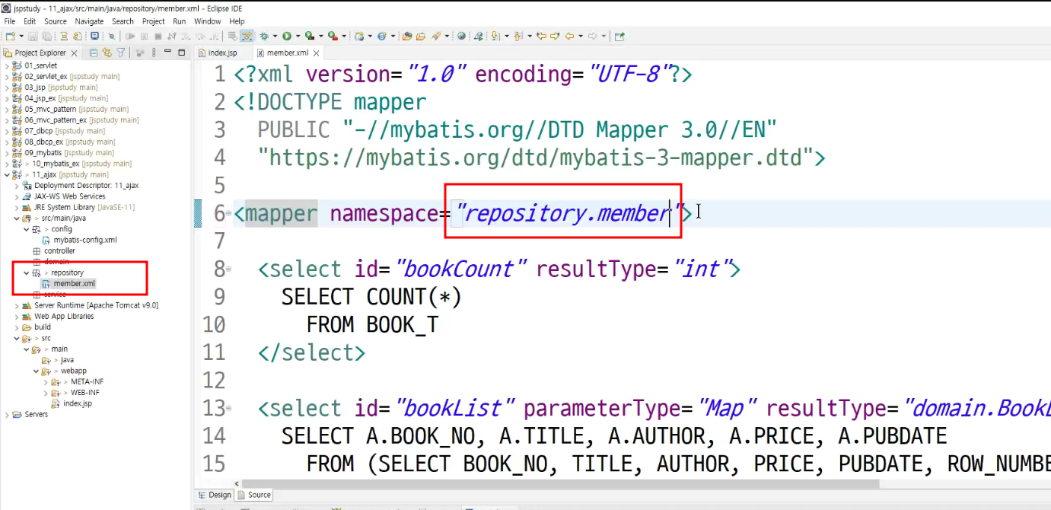The height and width of the screenshot is (510, 1051).
Task: Select mybatis-config.xml in config package
Action: [84, 240]
